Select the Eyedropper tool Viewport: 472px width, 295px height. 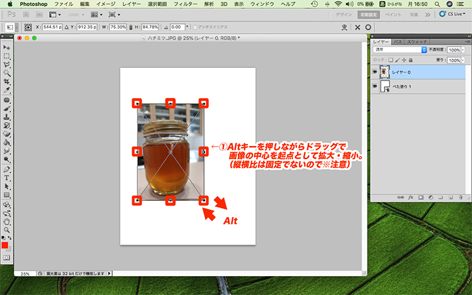pos(7,90)
